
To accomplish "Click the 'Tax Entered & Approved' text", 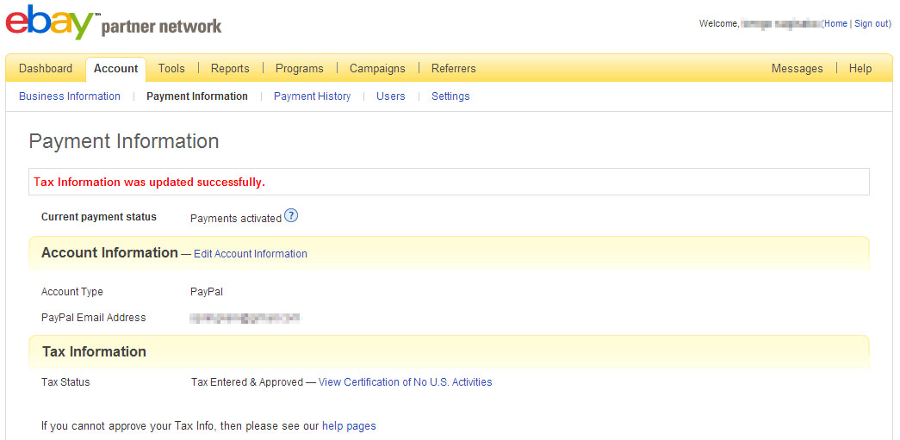I will pos(247,382).
